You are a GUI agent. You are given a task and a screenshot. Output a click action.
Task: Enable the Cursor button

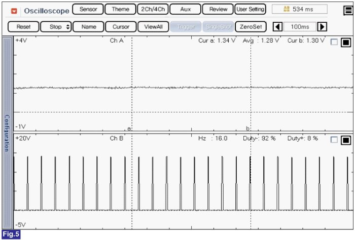121,27
